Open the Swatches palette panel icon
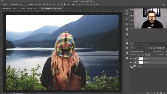The height and width of the screenshot is (94, 167). point(127,53)
